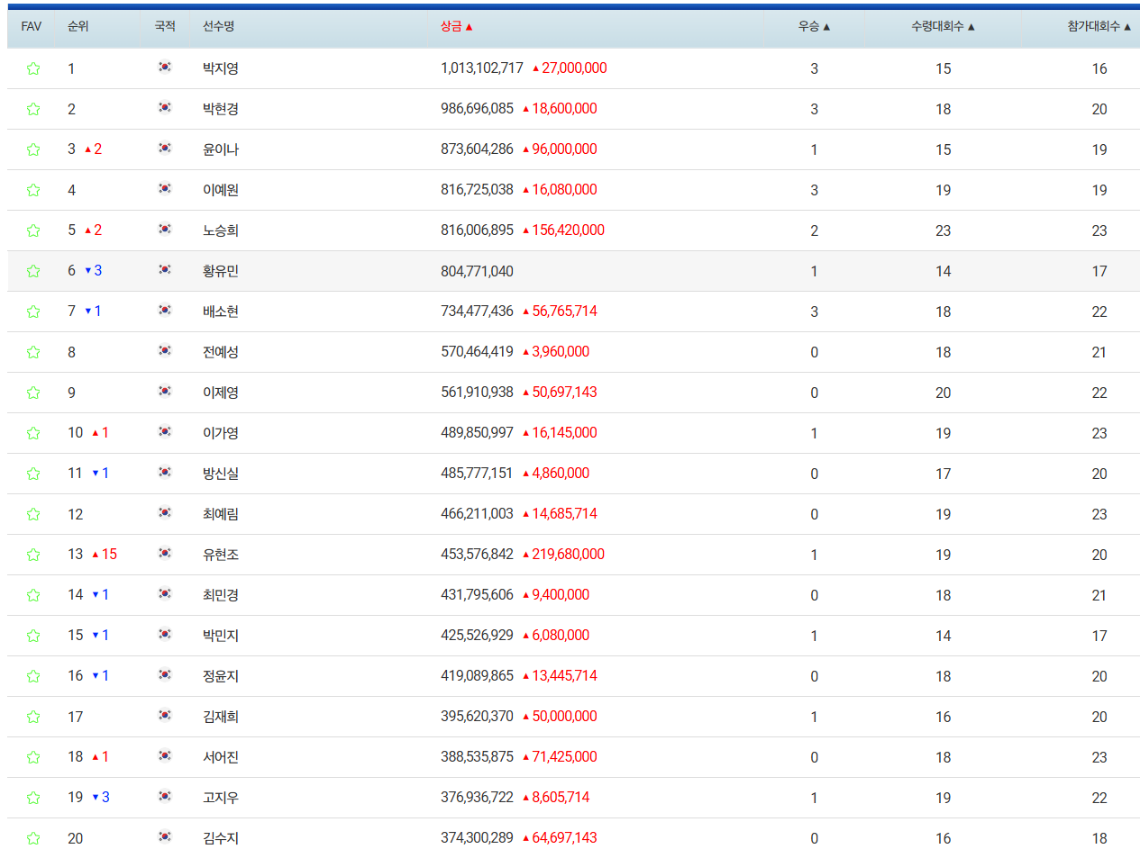This screenshot has height=849, width=1140.
Task: Click prize total 570,464,419
Action: click(477, 352)
